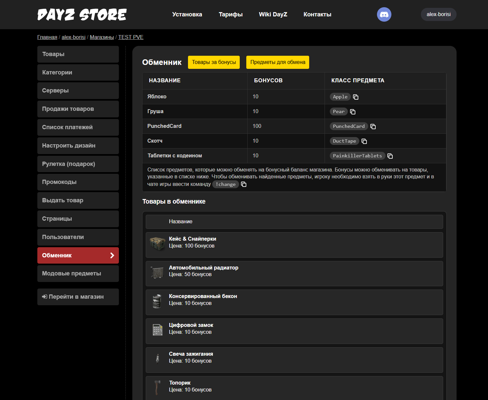Open the Топорик item title
Viewport: 488px width, 400px height.
click(180, 383)
